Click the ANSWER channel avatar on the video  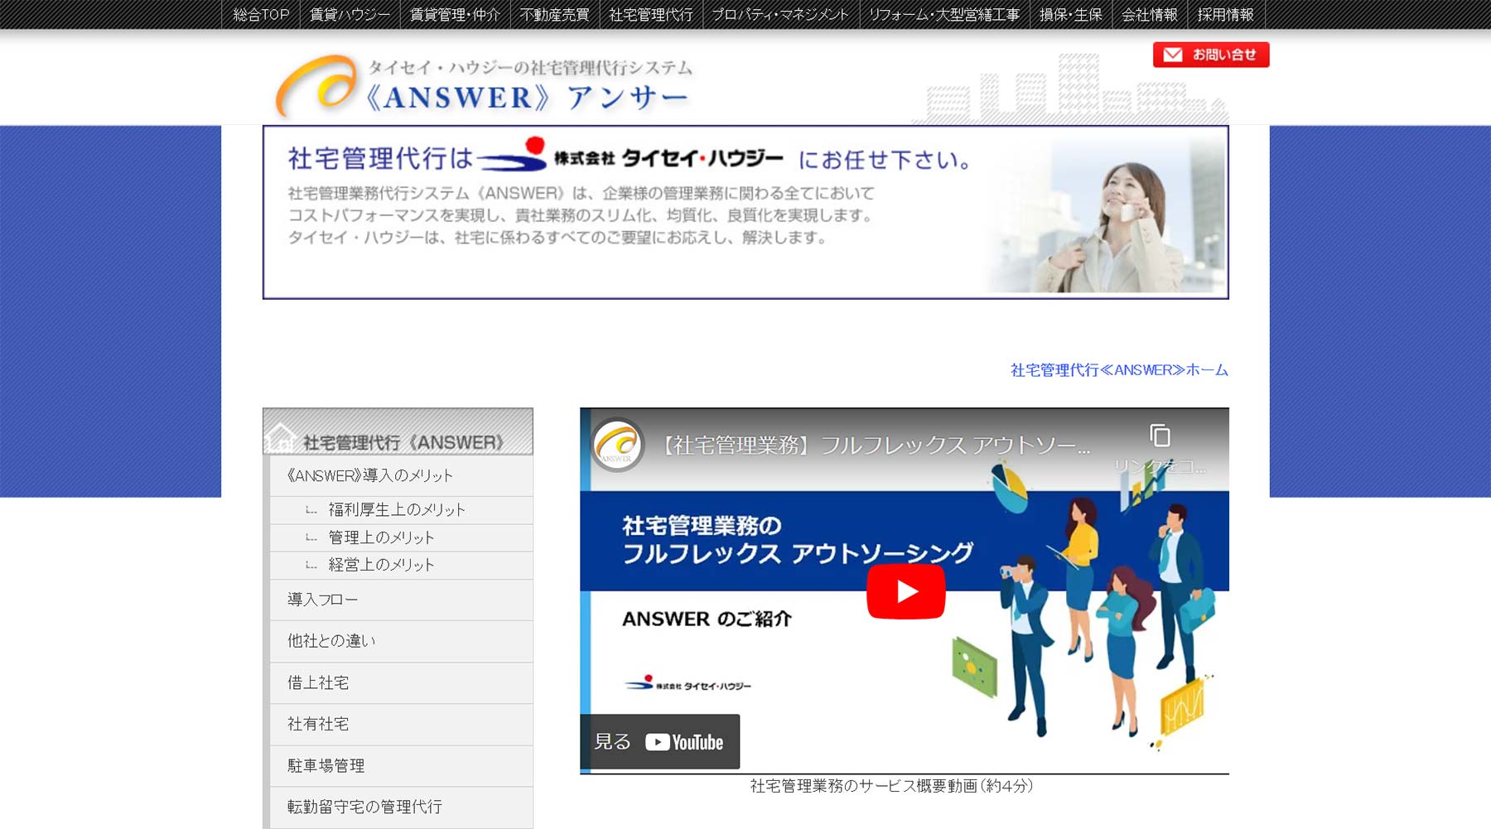[617, 445]
